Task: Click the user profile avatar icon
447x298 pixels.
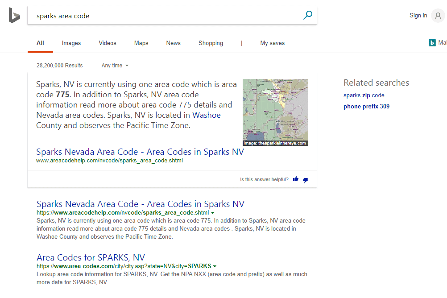Action: pos(438,16)
